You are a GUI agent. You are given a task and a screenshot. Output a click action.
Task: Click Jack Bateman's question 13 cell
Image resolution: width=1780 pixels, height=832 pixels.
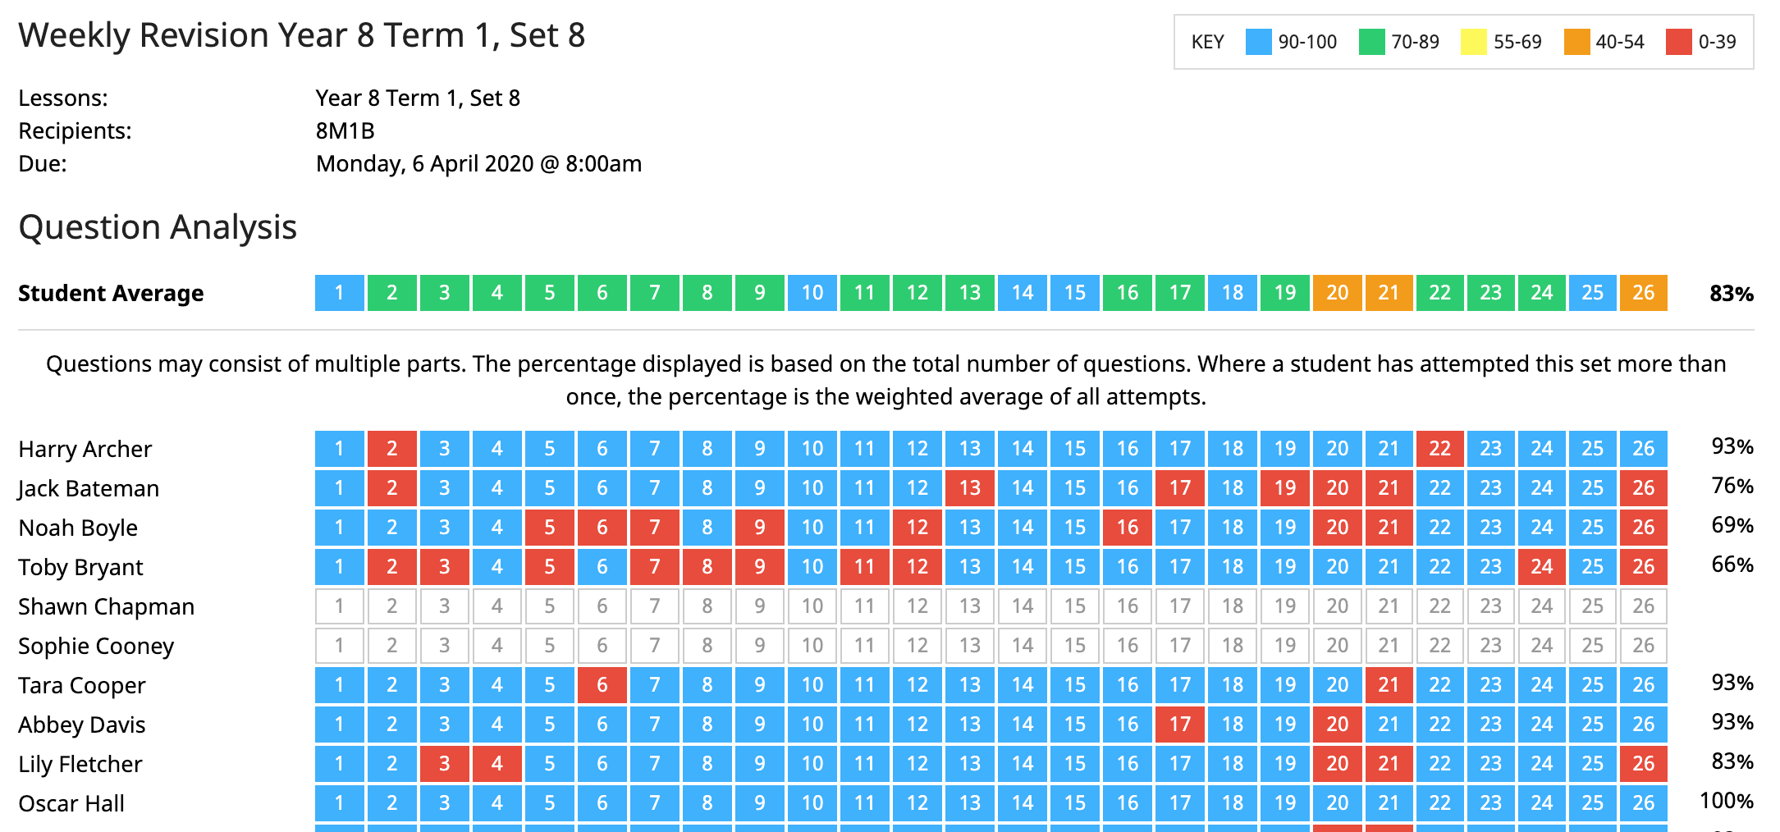pos(969,488)
